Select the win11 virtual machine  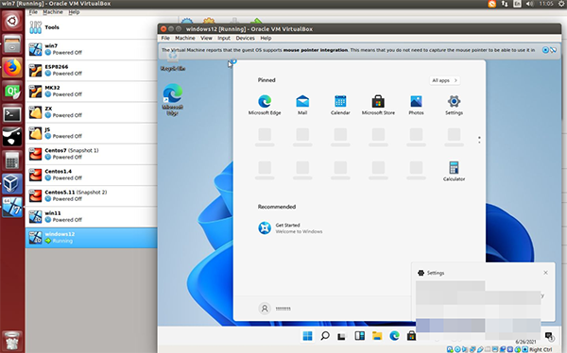click(x=91, y=217)
